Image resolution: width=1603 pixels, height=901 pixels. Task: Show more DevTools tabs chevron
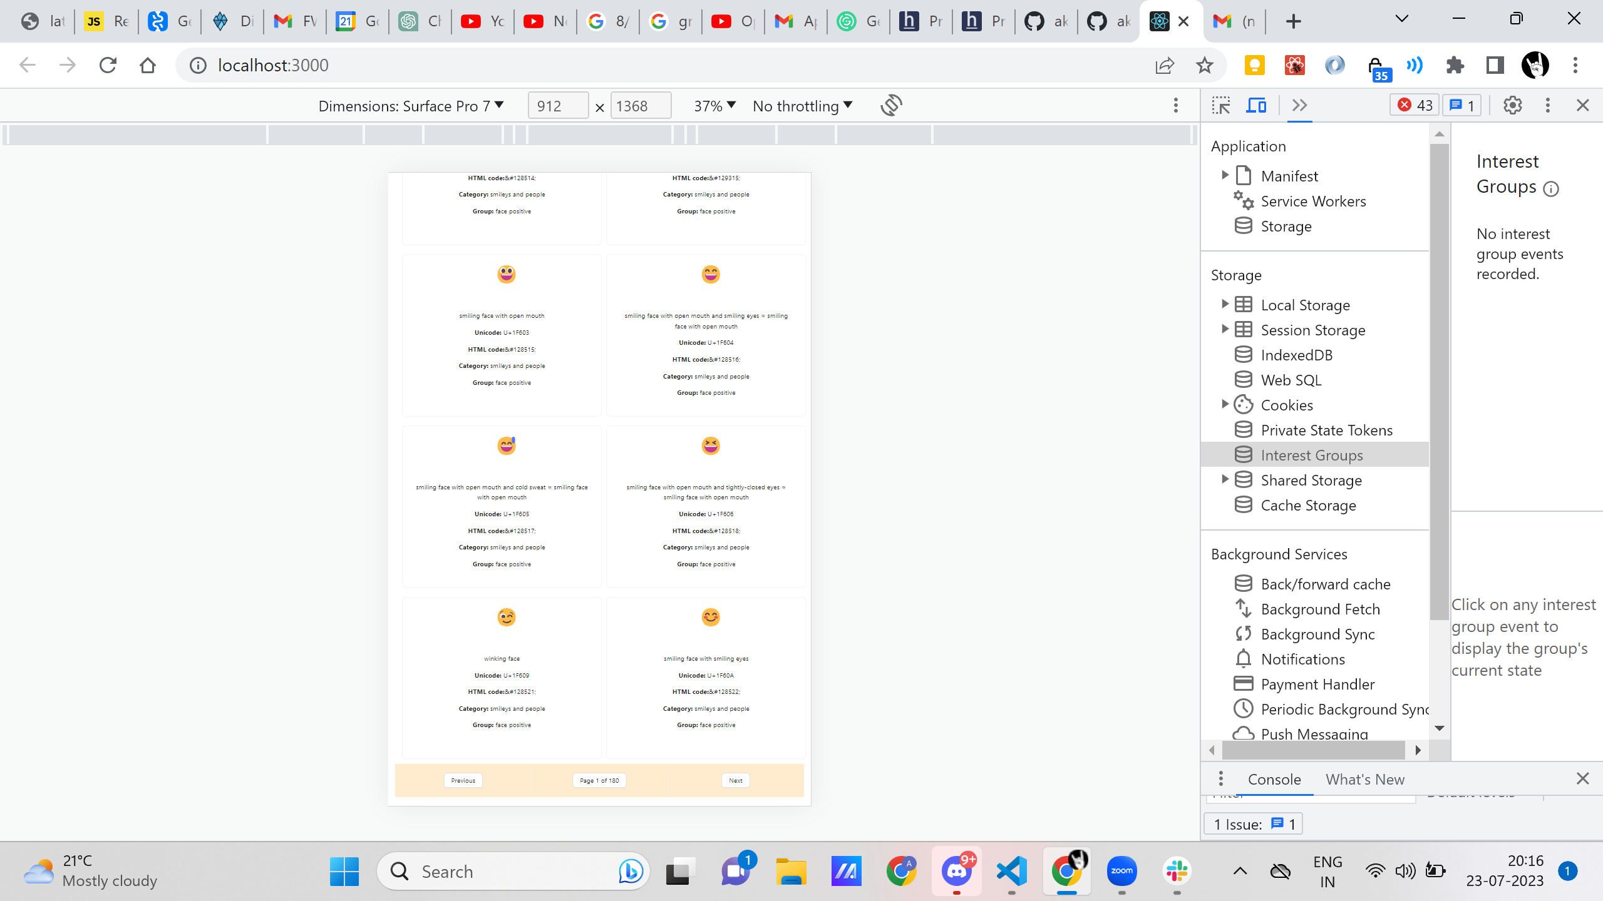pyautogui.click(x=1299, y=105)
